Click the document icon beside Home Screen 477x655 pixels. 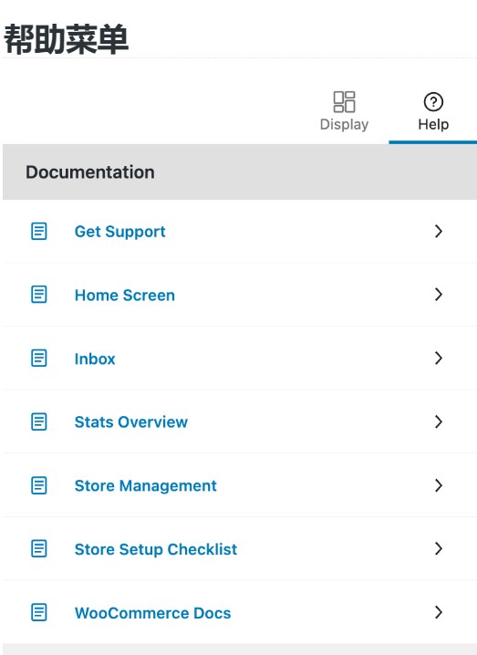tap(39, 295)
